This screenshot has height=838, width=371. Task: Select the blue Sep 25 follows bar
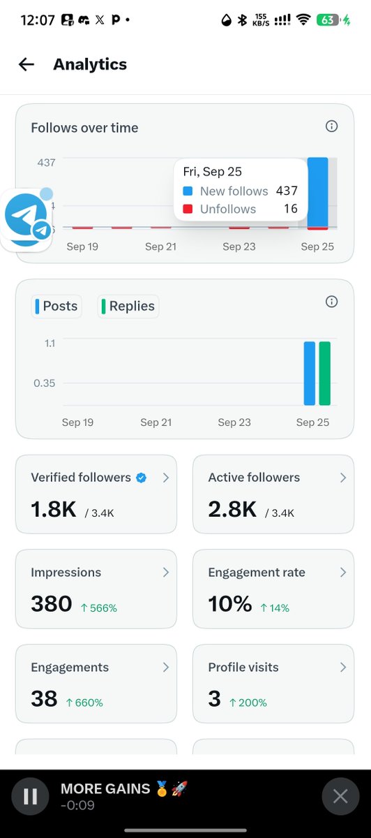click(317, 192)
